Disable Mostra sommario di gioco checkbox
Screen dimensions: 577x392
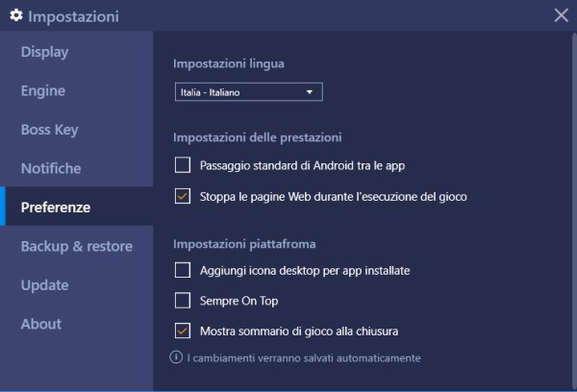pos(183,331)
